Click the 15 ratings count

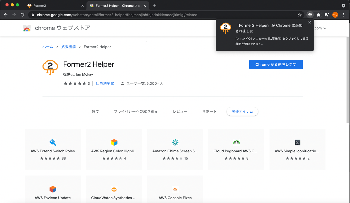186,158
